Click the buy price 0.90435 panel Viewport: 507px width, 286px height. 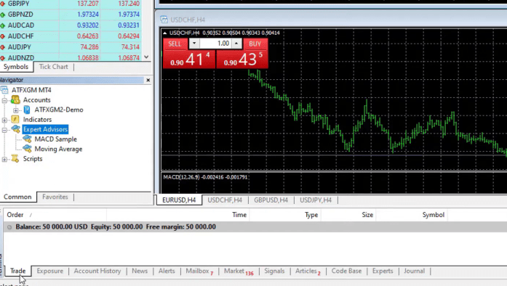point(241,60)
